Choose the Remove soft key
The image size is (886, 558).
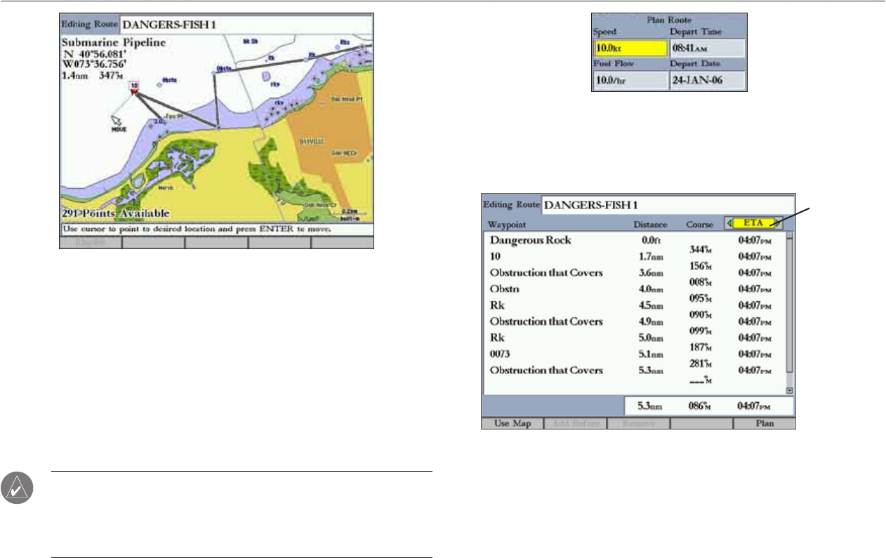(x=638, y=424)
